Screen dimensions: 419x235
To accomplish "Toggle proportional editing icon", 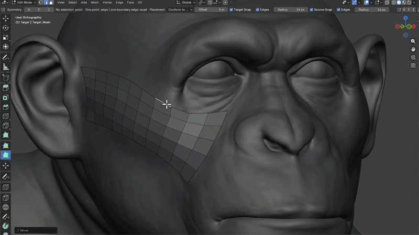I will pos(225,3).
